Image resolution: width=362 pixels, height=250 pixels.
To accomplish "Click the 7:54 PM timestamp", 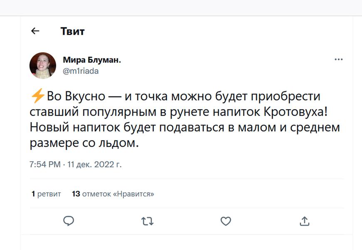I will 45,164.
